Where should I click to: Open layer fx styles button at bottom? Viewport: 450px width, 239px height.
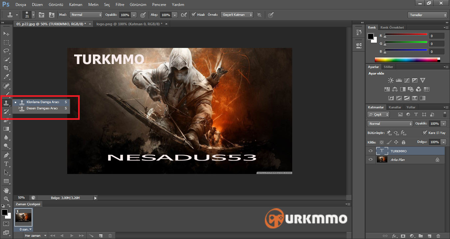click(395, 236)
